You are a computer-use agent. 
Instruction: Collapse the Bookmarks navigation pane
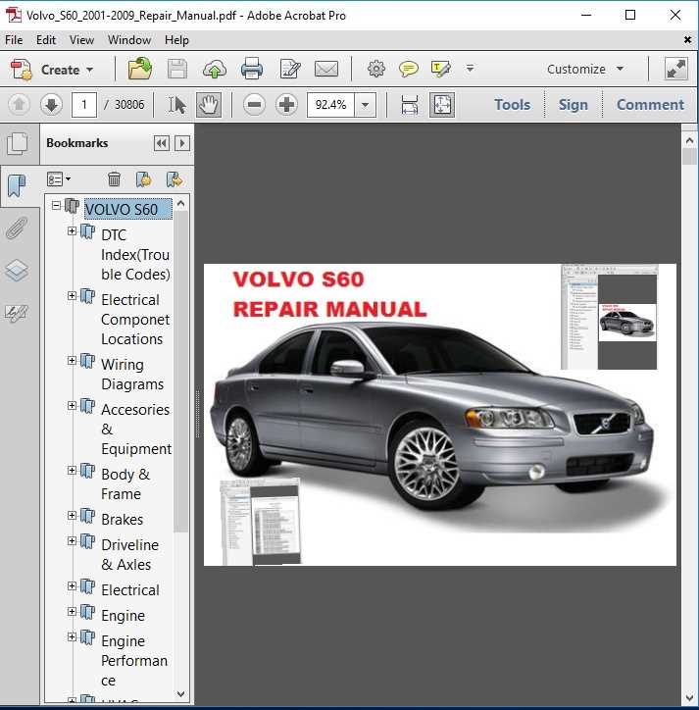point(162,143)
